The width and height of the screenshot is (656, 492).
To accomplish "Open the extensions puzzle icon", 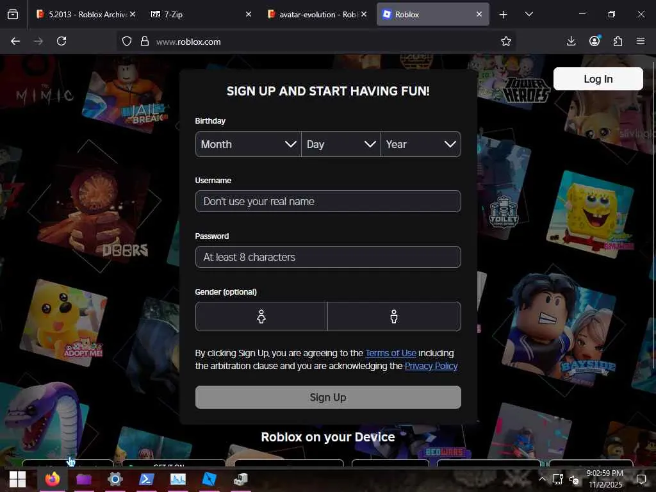I will pyautogui.click(x=618, y=41).
